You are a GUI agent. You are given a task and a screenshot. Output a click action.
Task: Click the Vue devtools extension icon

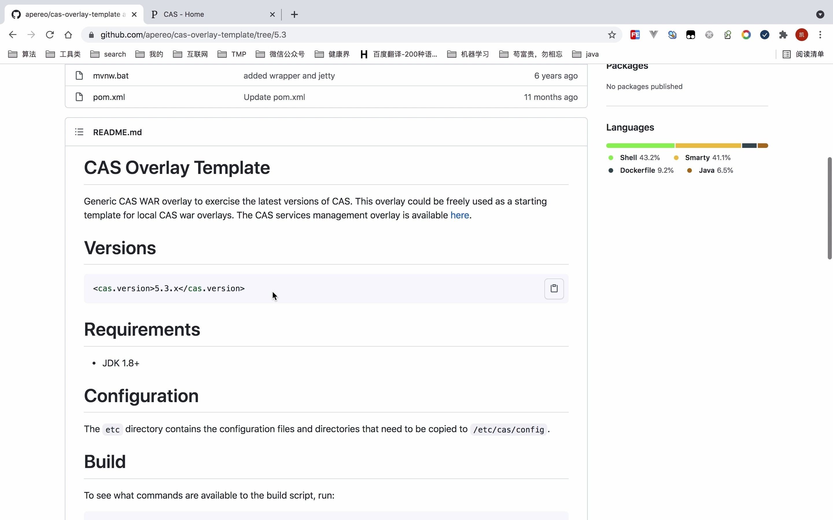point(654,35)
